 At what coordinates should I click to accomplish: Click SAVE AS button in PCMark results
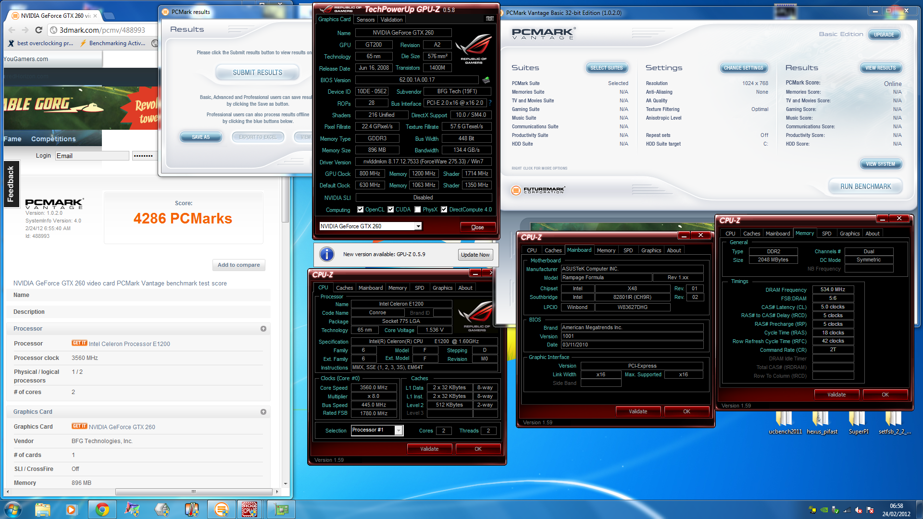(x=201, y=137)
